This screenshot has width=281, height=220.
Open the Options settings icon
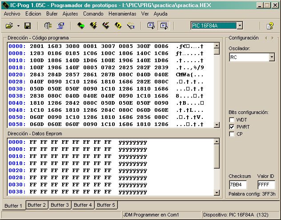click(60, 26)
